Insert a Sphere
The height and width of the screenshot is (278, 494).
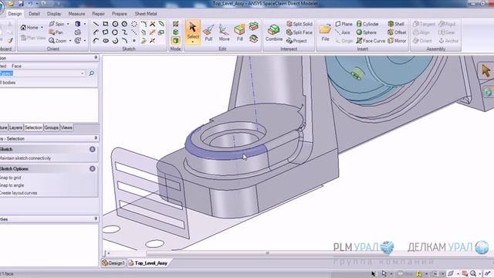[x=367, y=32]
